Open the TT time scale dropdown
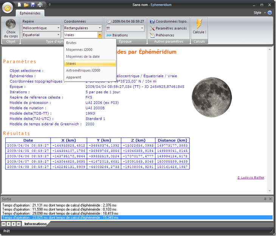This screenshot has width=276, height=236. [x=125, y=28]
